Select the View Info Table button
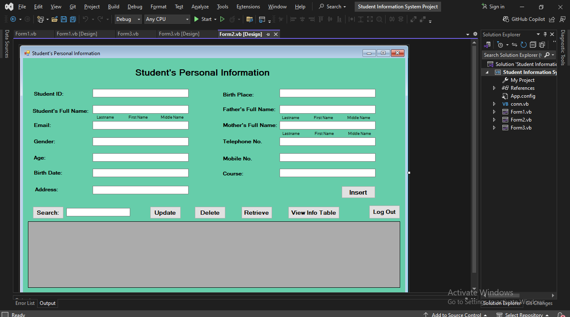Viewport: 570px width, 317px height. pos(313,213)
